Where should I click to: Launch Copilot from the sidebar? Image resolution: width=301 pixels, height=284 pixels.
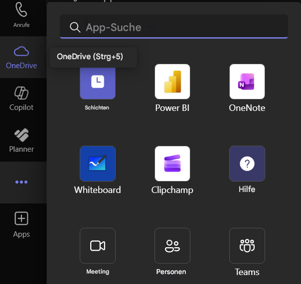[21, 99]
